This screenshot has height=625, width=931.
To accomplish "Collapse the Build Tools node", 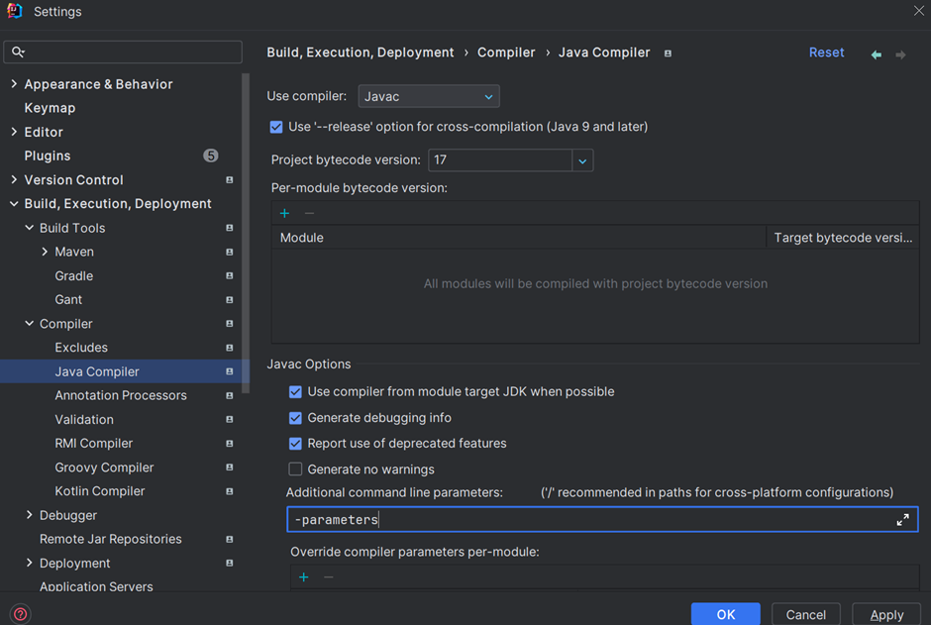I will pos(29,228).
